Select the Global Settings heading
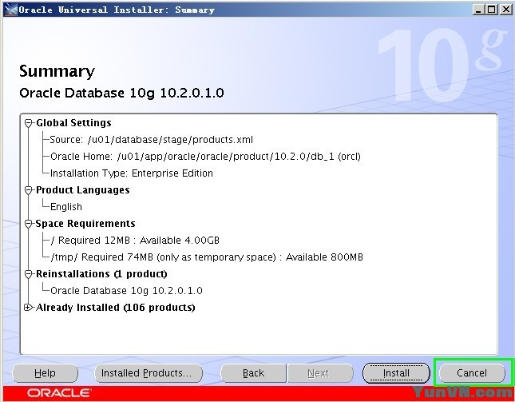This screenshot has height=402, width=515. pyautogui.click(x=73, y=123)
